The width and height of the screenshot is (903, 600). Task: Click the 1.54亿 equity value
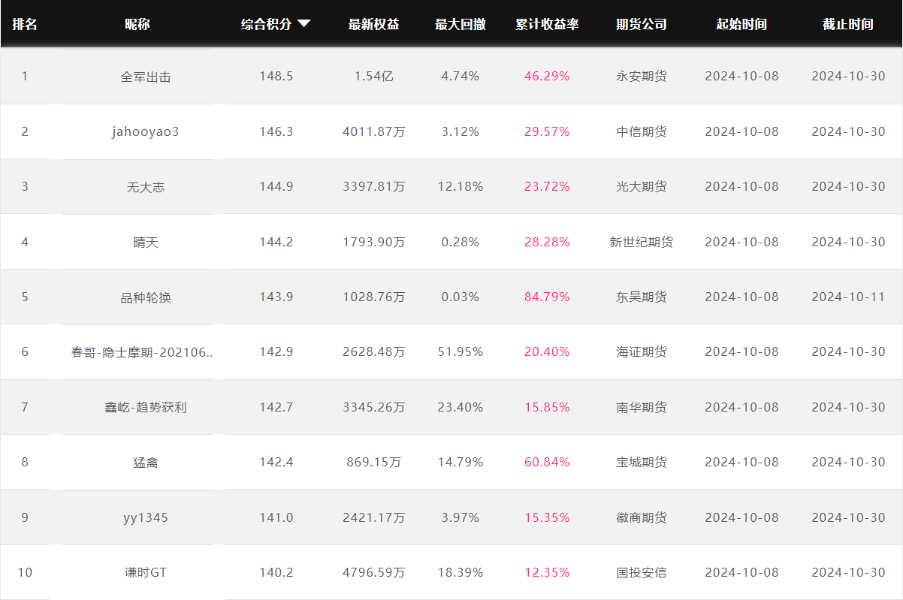pos(374,77)
